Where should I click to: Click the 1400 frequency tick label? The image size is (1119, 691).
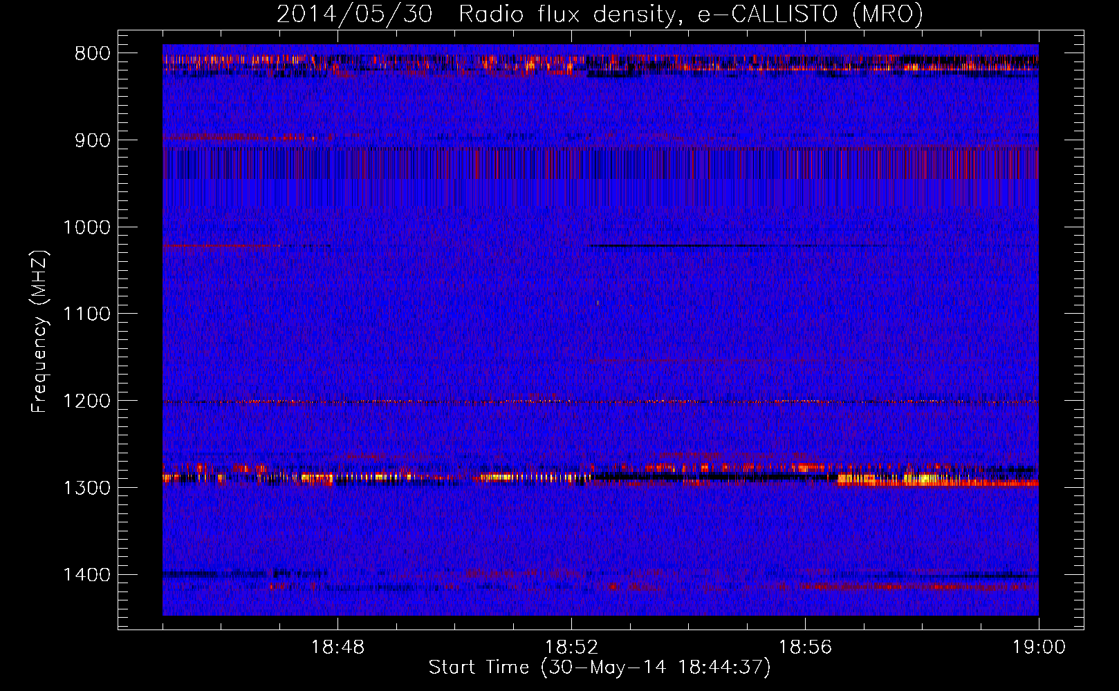(x=86, y=575)
